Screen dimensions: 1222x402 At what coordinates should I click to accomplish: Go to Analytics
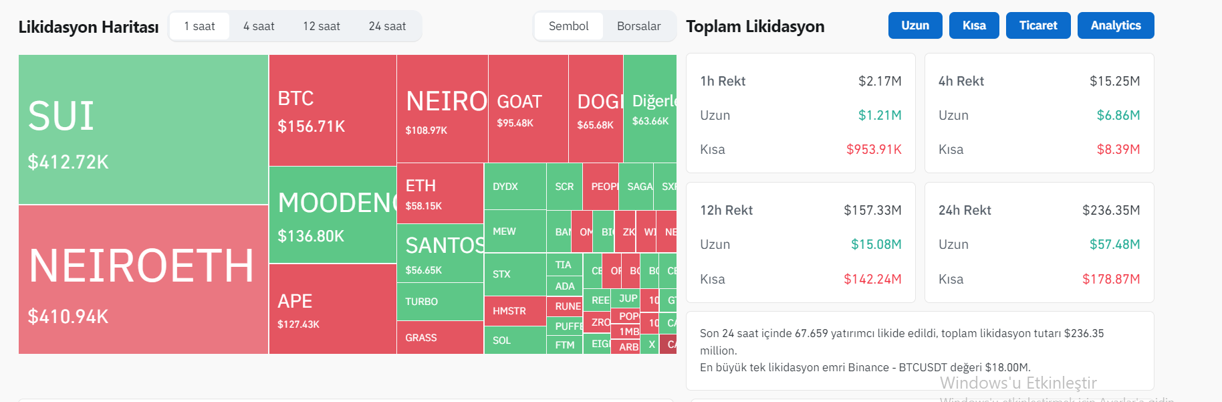click(x=1115, y=25)
